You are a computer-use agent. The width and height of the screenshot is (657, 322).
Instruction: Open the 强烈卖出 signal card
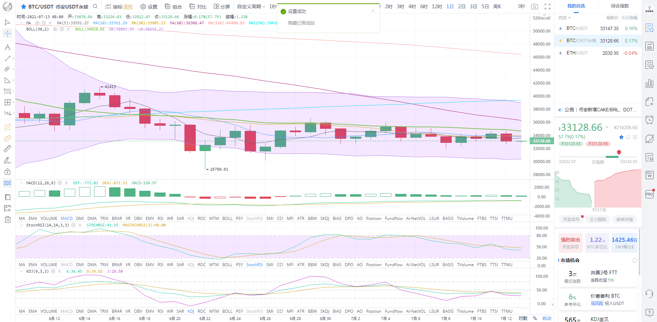pos(570,243)
